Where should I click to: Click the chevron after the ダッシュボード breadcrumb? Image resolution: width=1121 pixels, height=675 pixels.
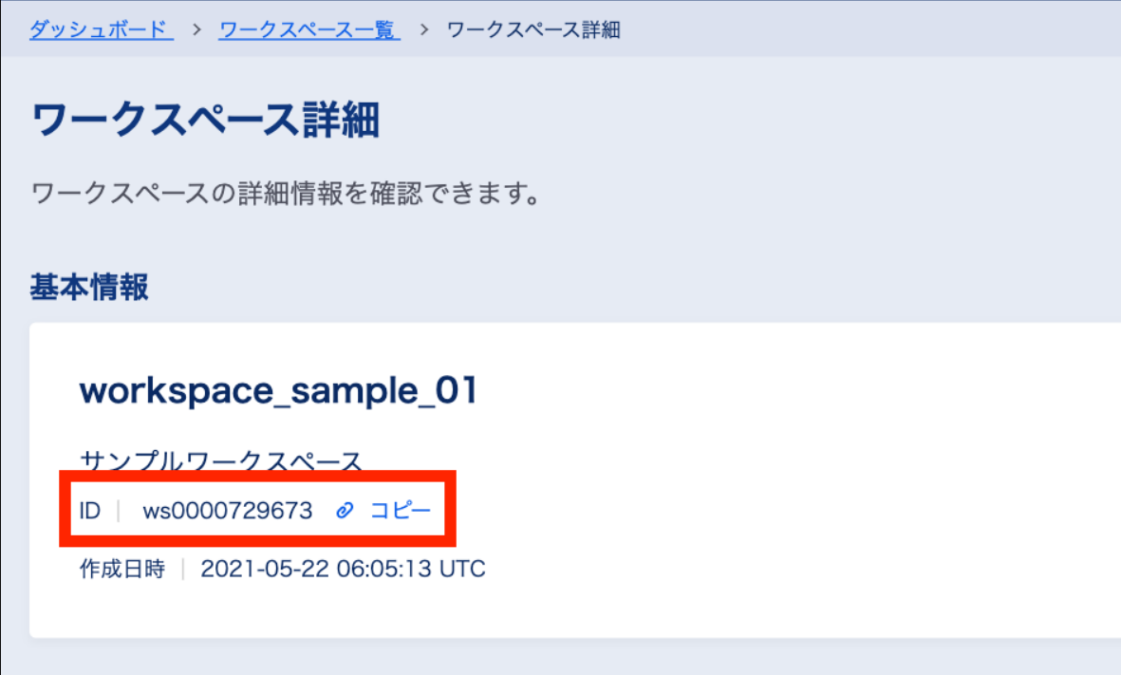(x=197, y=29)
